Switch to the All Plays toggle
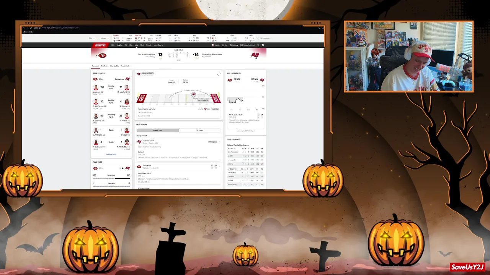The image size is (490, 275). coord(199,130)
